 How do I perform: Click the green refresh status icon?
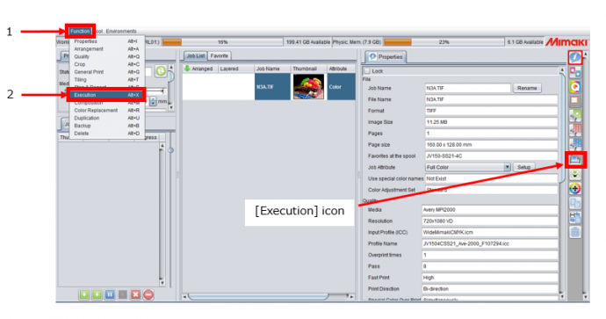[x=161, y=71]
